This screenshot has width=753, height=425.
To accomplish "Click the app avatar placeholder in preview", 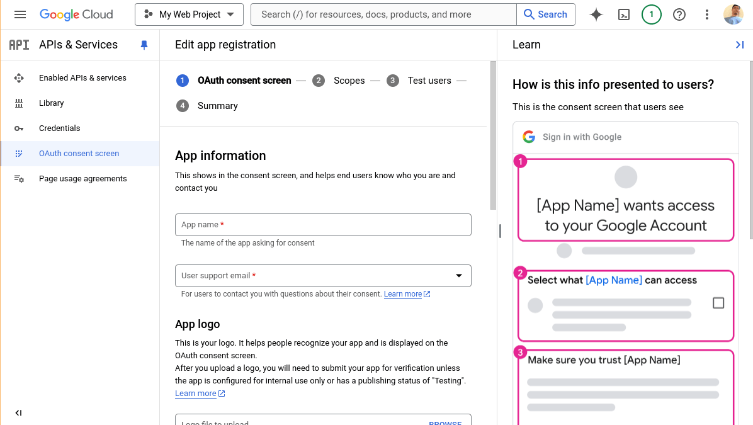I will point(626,177).
